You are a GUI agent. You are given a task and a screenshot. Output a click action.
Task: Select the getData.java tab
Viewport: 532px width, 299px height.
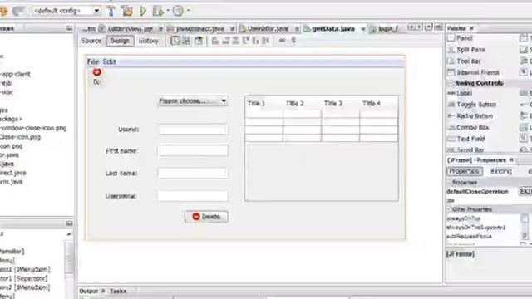[x=332, y=29]
